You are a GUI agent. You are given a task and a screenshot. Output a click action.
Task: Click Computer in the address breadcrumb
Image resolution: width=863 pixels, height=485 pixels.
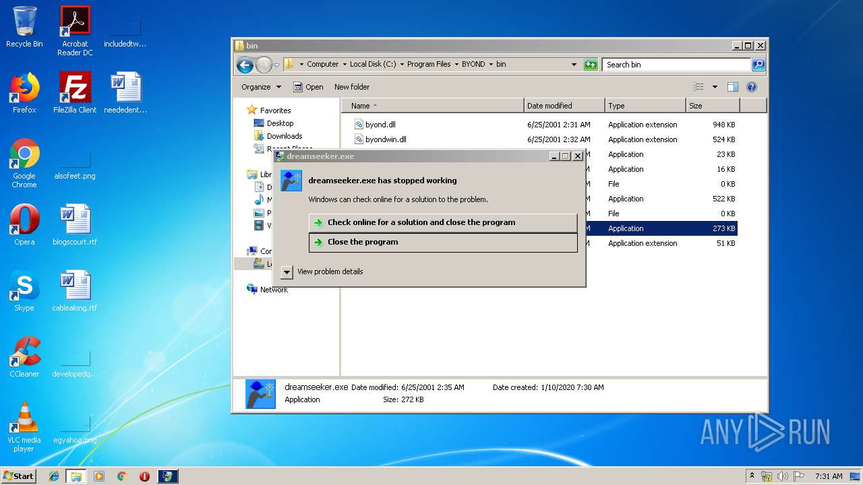(x=322, y=65)
